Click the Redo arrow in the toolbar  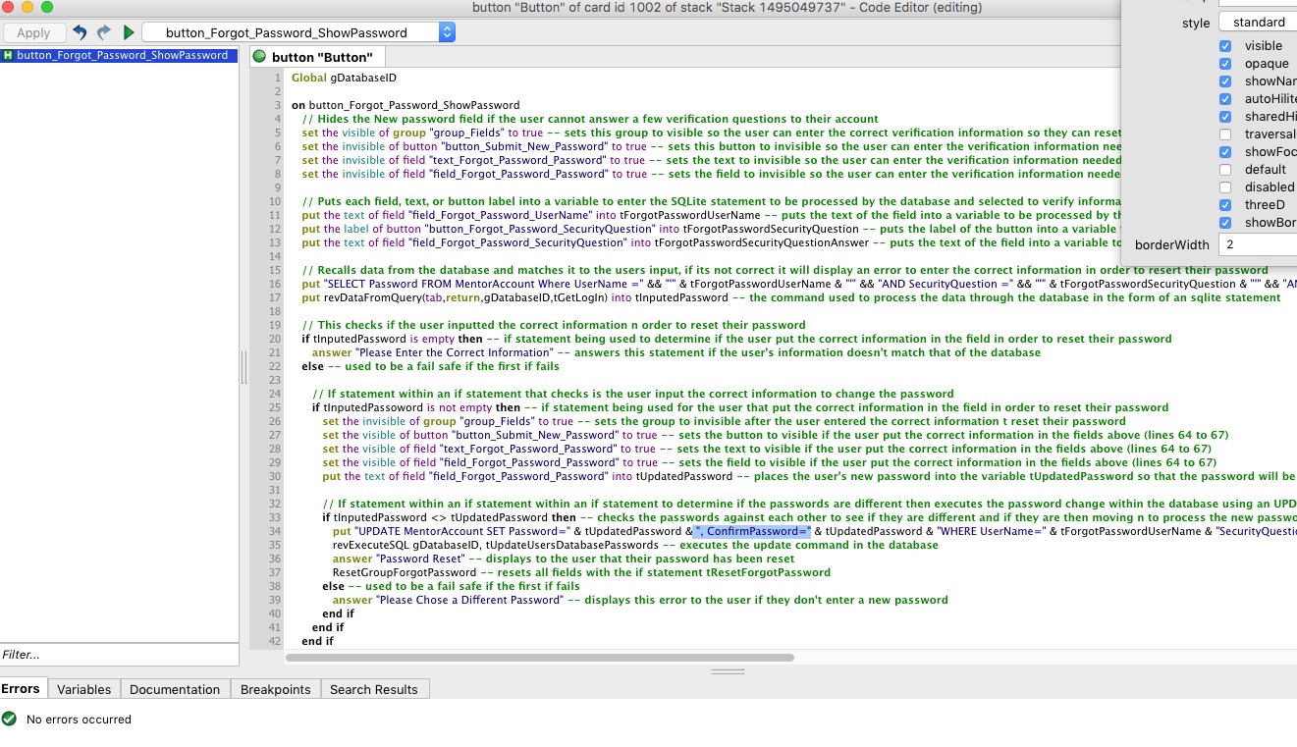(x=103, y=32)
